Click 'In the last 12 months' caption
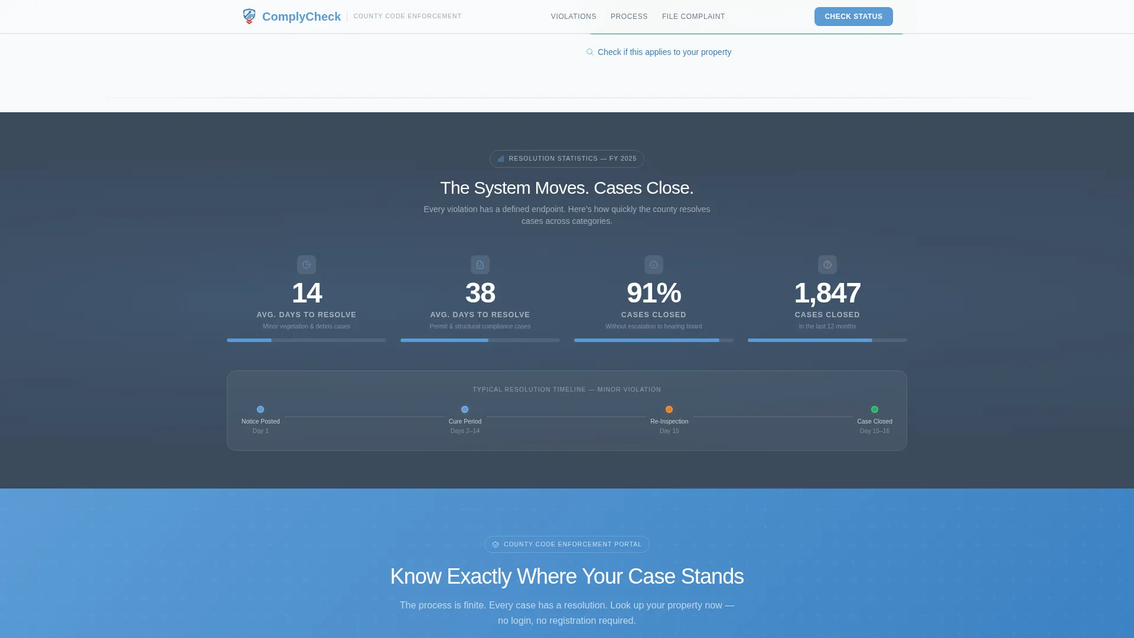Viewport: 1134px width, 638px height. click(827, 327)
